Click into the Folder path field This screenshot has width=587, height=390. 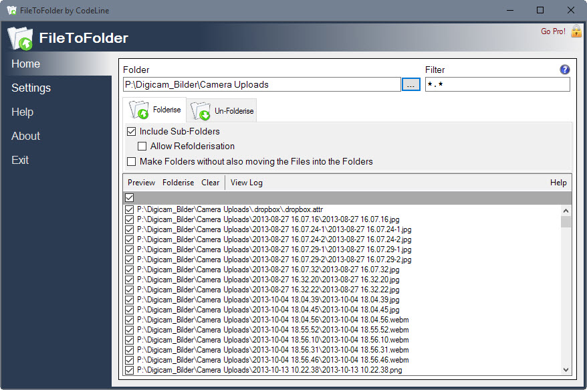(x=261, y=84)
